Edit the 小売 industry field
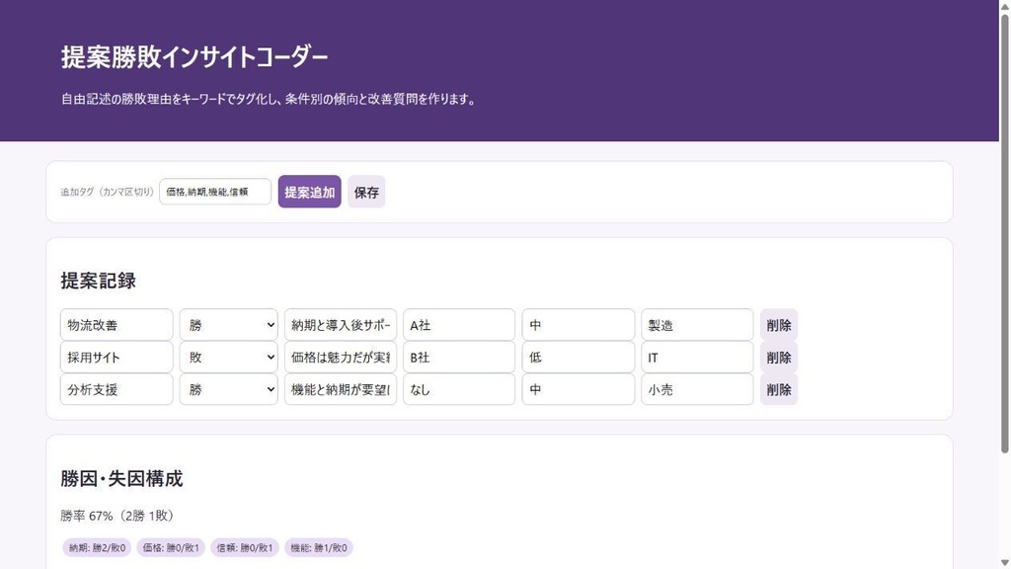 [x=697, y=389]
